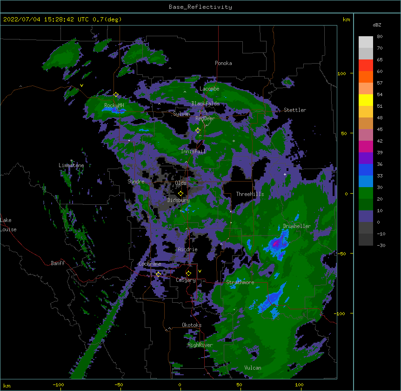The height and width of the screenshot is (391, 401).
Task: Pick the orange swatch between 60 and 57 dBZ
Action: coord(366,77)
